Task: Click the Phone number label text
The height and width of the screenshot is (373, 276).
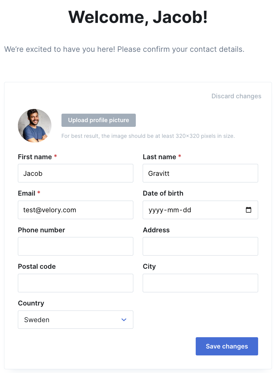Action: (42, 230)
